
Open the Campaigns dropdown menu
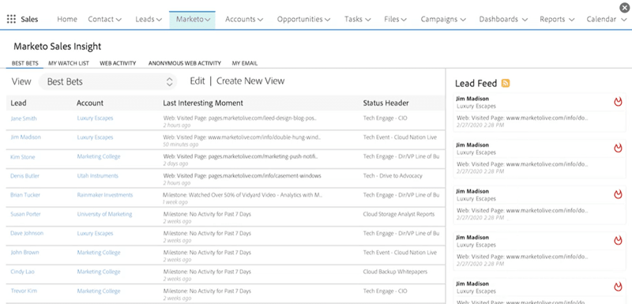pyautogui.click(x=463, y=19)
